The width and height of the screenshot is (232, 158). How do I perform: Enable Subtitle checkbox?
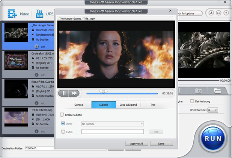[x=62, y=115]
